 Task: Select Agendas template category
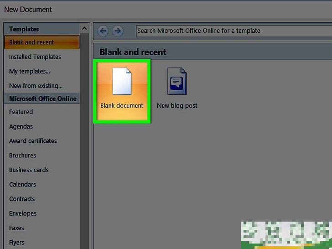click(21, 126)
